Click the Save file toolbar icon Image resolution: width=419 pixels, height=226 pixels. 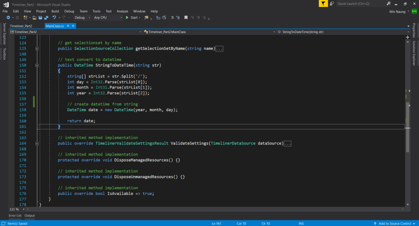tap(40, 18)
